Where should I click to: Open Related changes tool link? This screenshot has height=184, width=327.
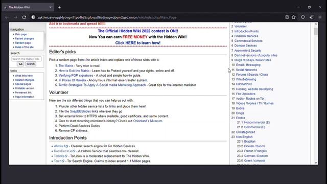point(25,80)
